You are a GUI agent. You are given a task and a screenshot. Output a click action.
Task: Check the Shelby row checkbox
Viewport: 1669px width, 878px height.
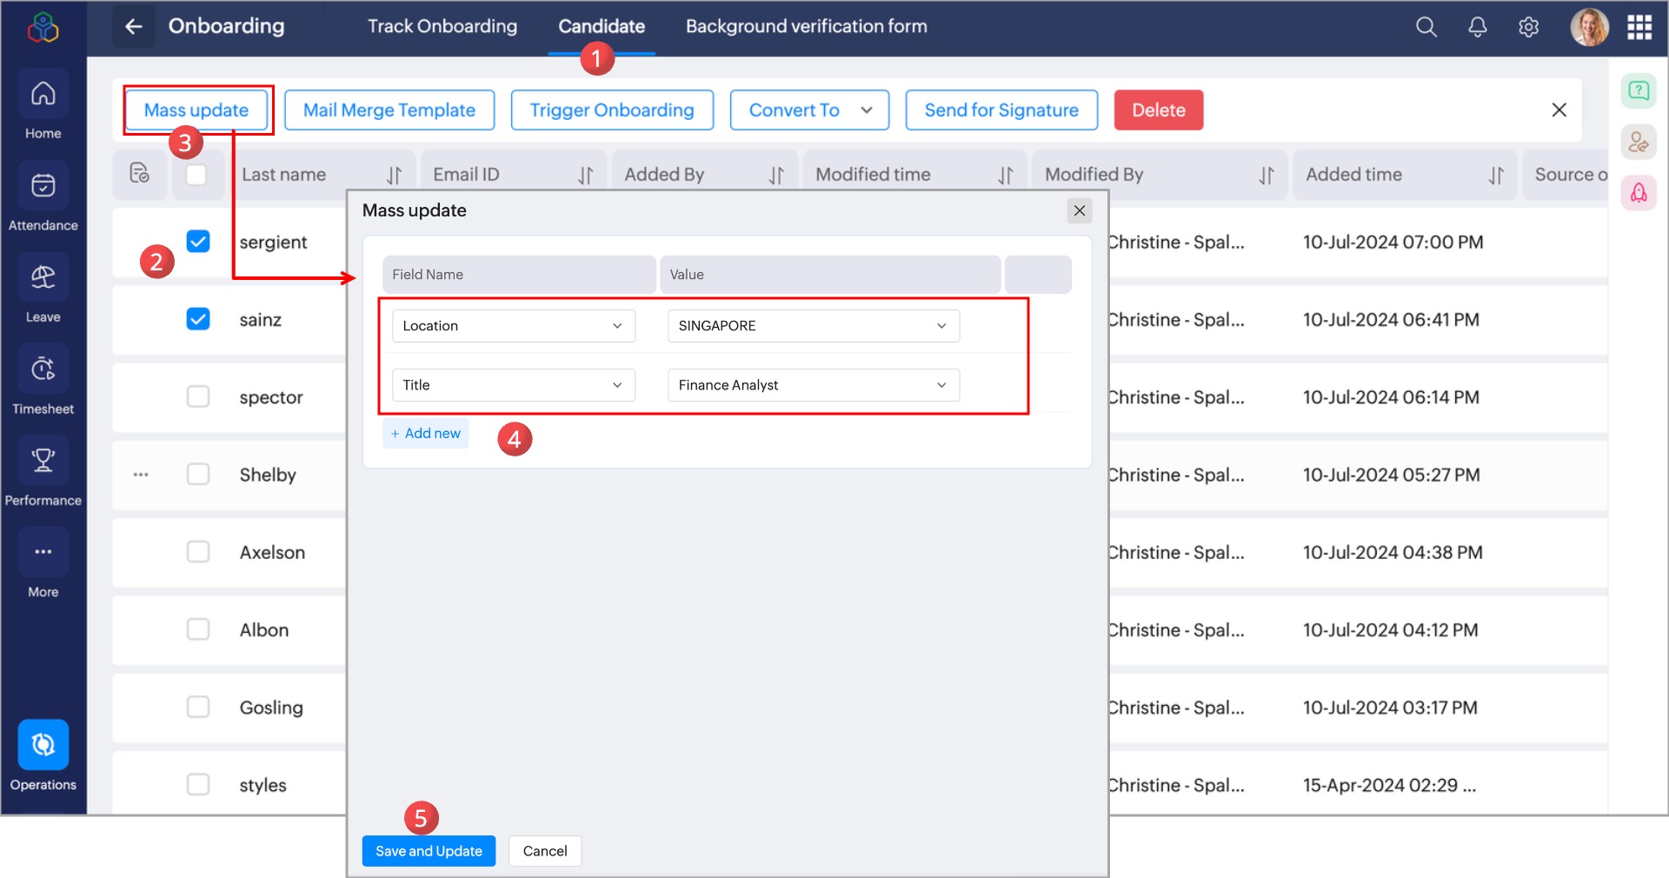coord(198,474)
